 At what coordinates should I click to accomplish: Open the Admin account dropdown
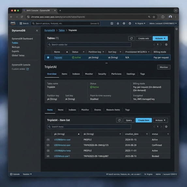[x=163, y=23]
